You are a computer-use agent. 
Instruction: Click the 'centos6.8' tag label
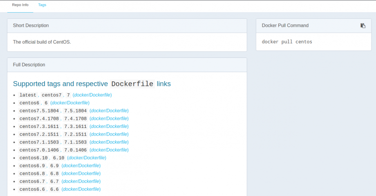[x=32, y=173]
